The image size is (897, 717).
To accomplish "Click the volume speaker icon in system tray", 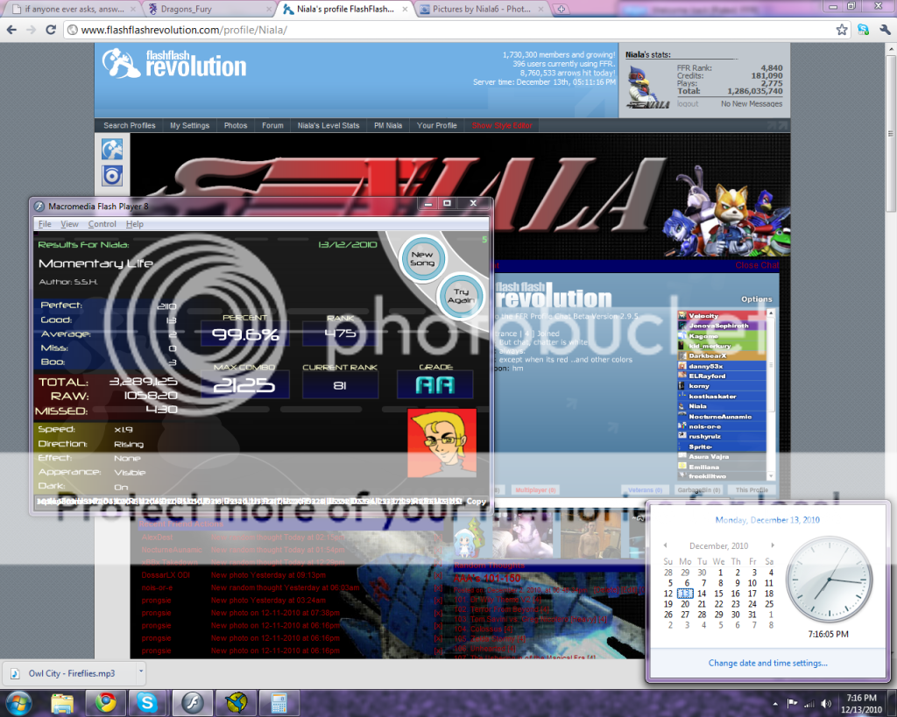I will click(825, 703).
